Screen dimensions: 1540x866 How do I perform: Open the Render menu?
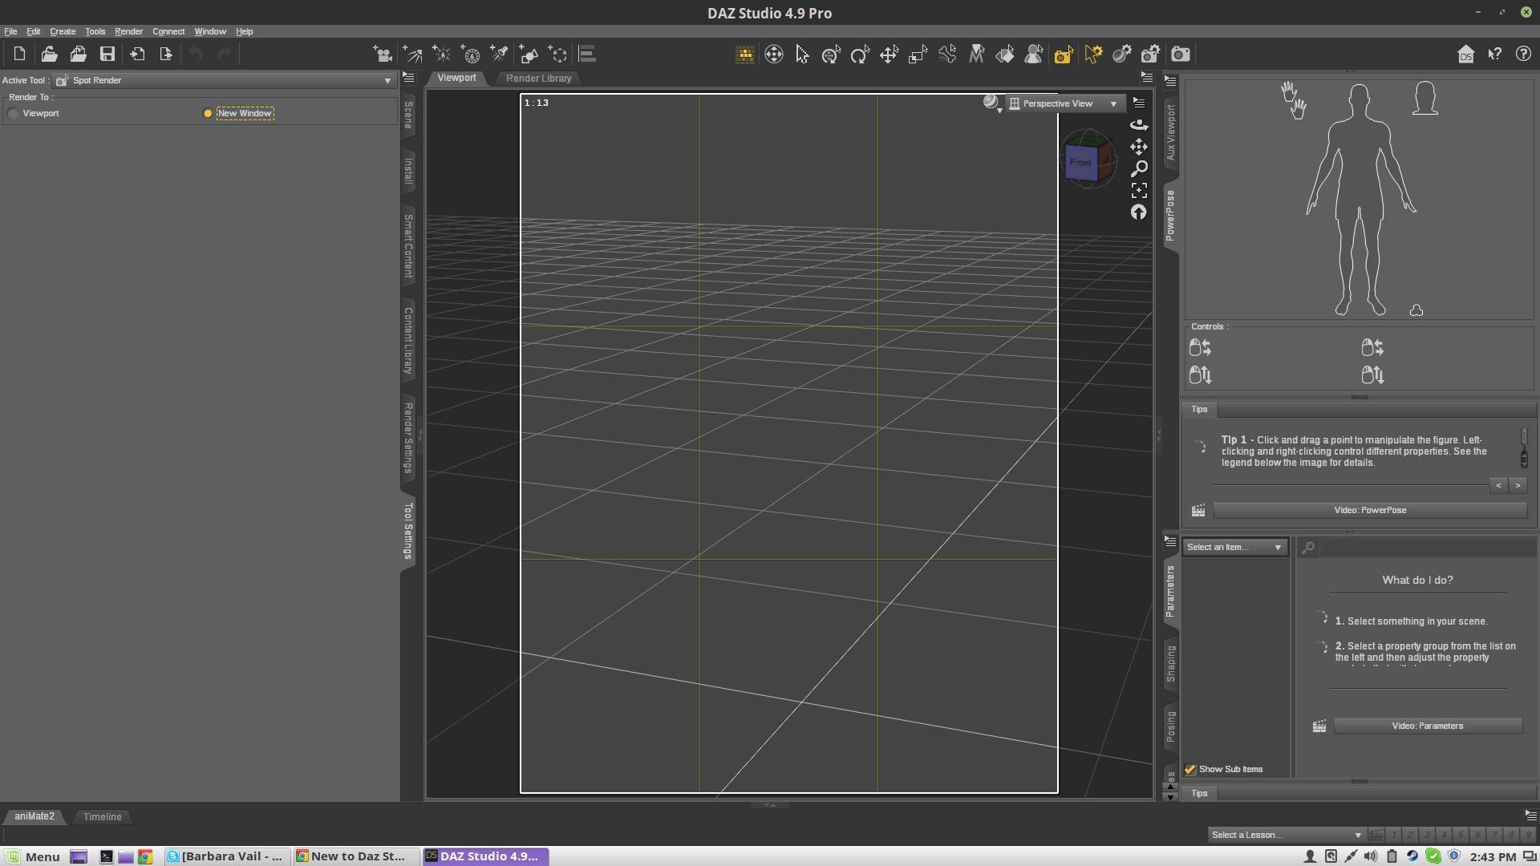tap(128, 32)
